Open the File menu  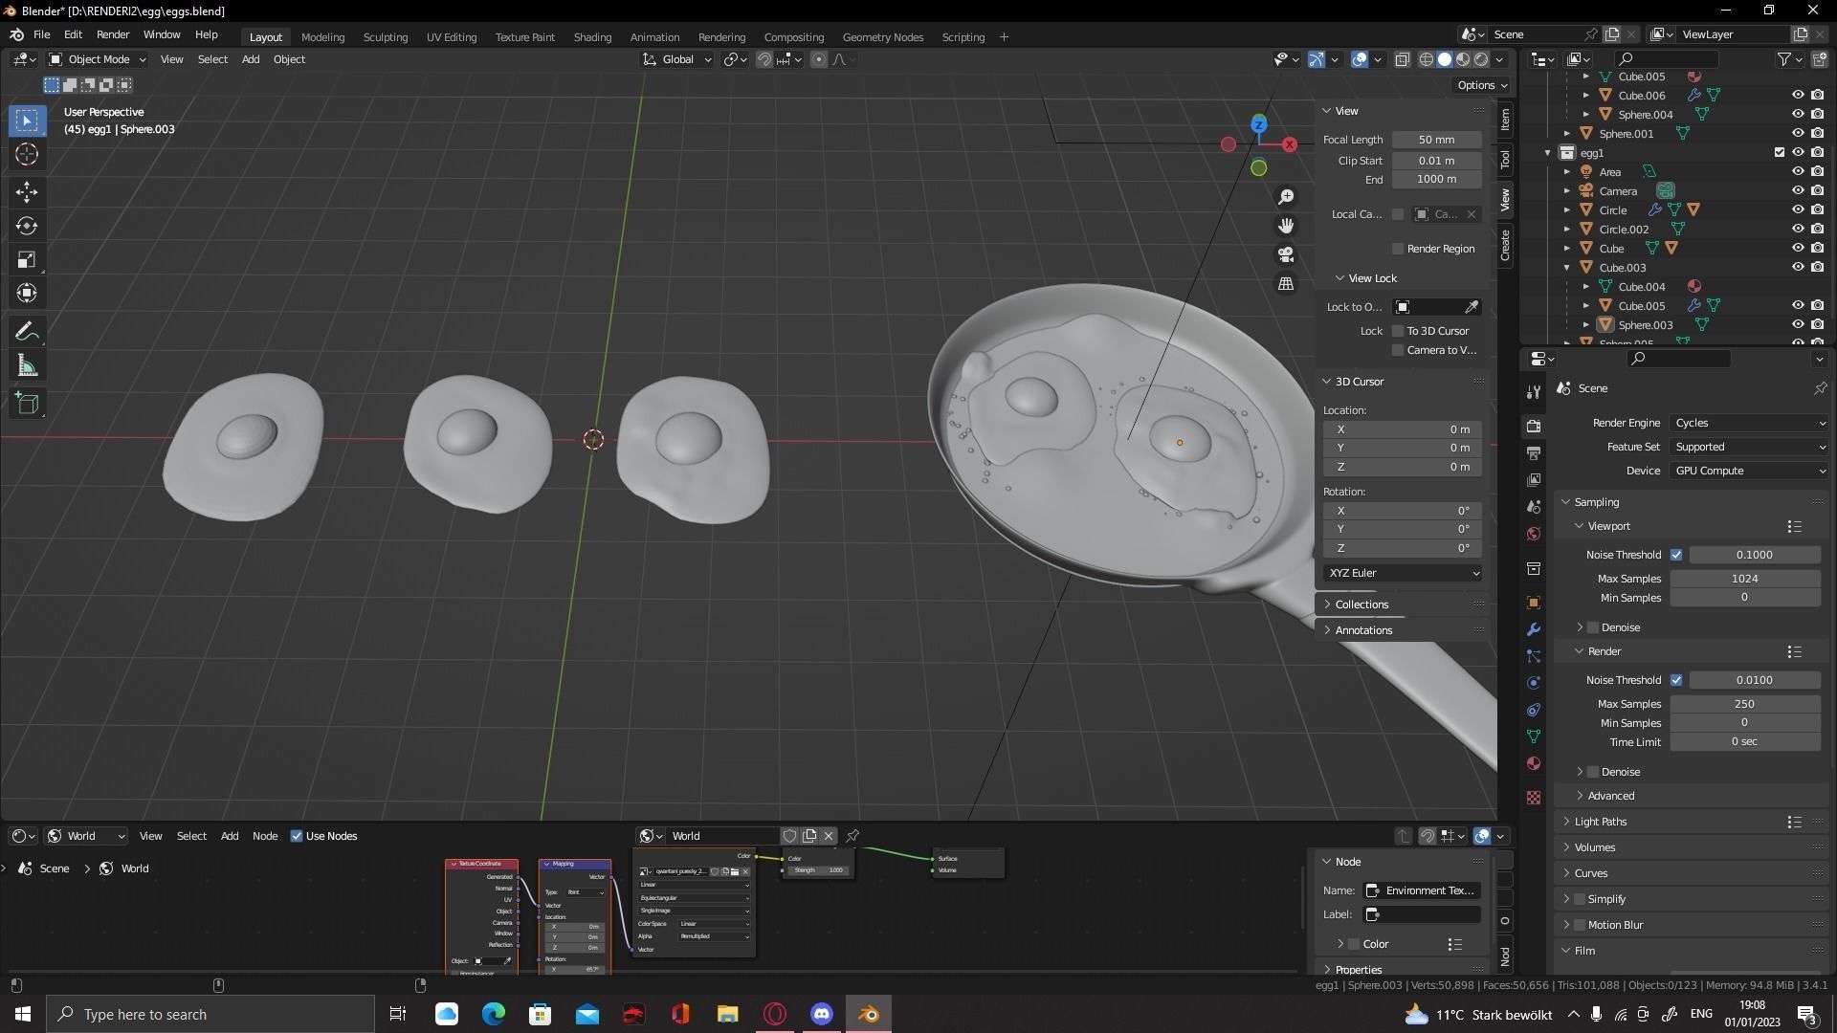point(41,34)
